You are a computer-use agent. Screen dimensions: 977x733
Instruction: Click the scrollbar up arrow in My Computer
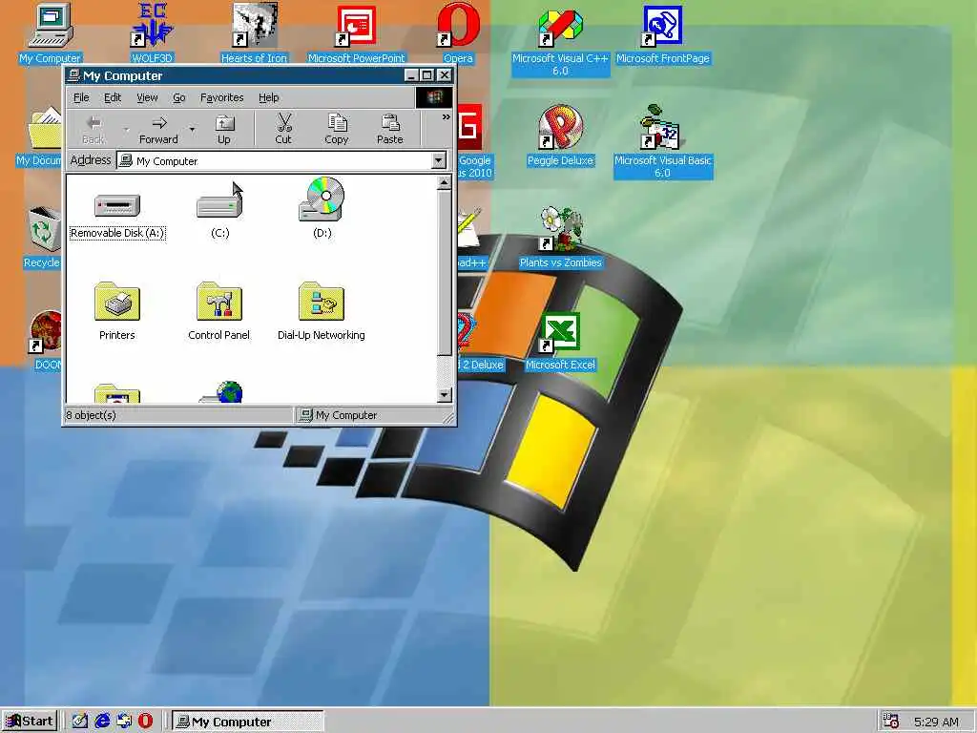tap(444, 182)
